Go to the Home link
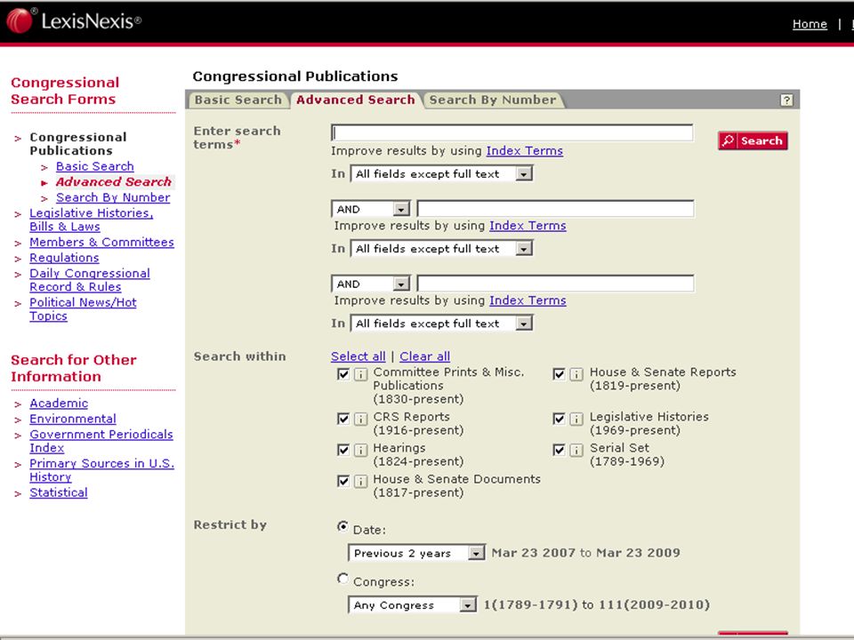The width and height of the screenshot is (854, 640). click(810, 24)
